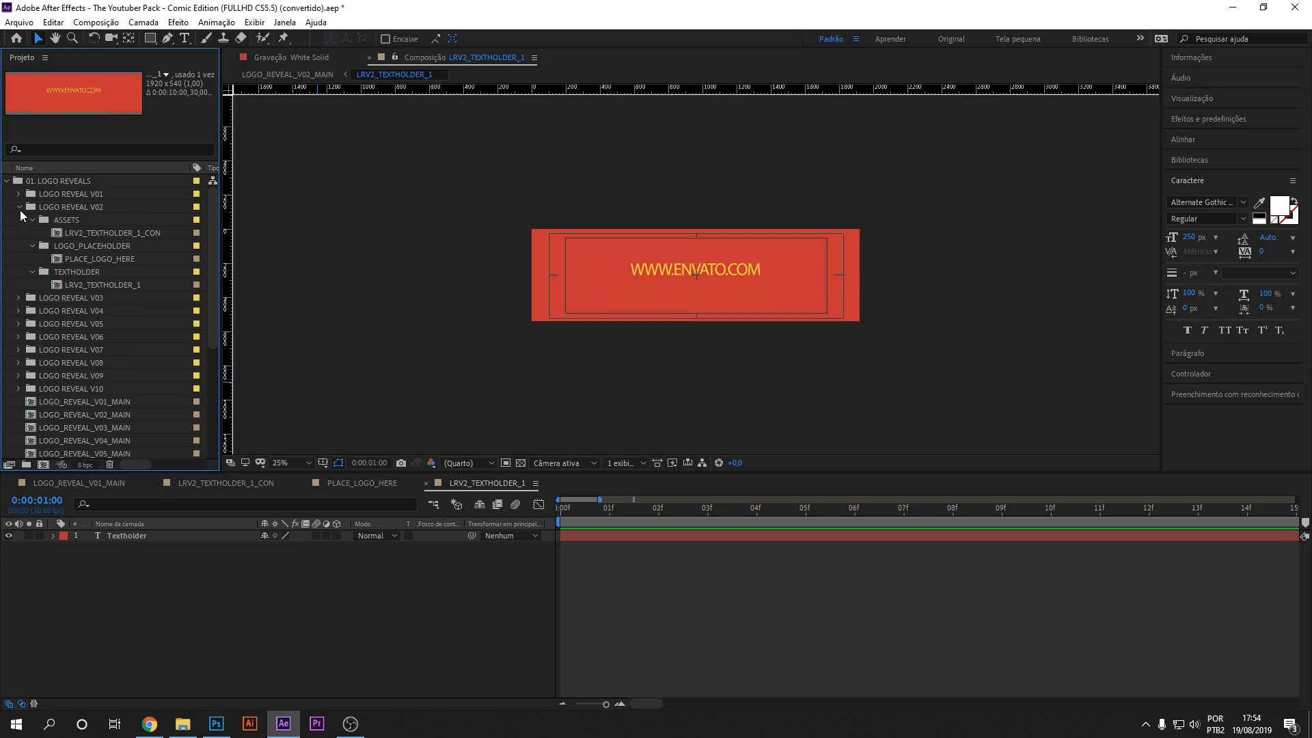Switch to the Aprender workspace
The height and width of the screenshot is (738, 1312).
point(890,39)
